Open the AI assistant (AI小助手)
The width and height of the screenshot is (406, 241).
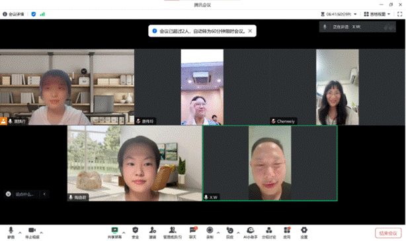tap(251, 232)
